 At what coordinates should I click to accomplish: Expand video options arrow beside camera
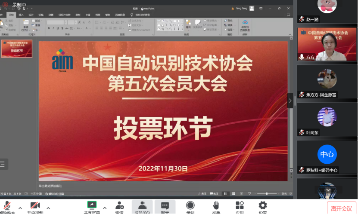coord(48,208)
